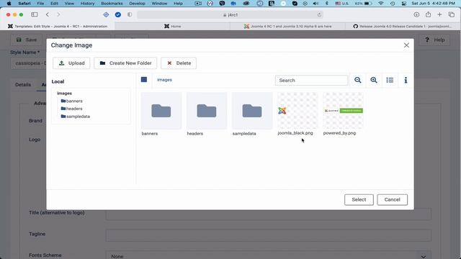The width and height of the screenshot is (461, 259).
Task: Open banners folder in the tree
Action: 72,101
